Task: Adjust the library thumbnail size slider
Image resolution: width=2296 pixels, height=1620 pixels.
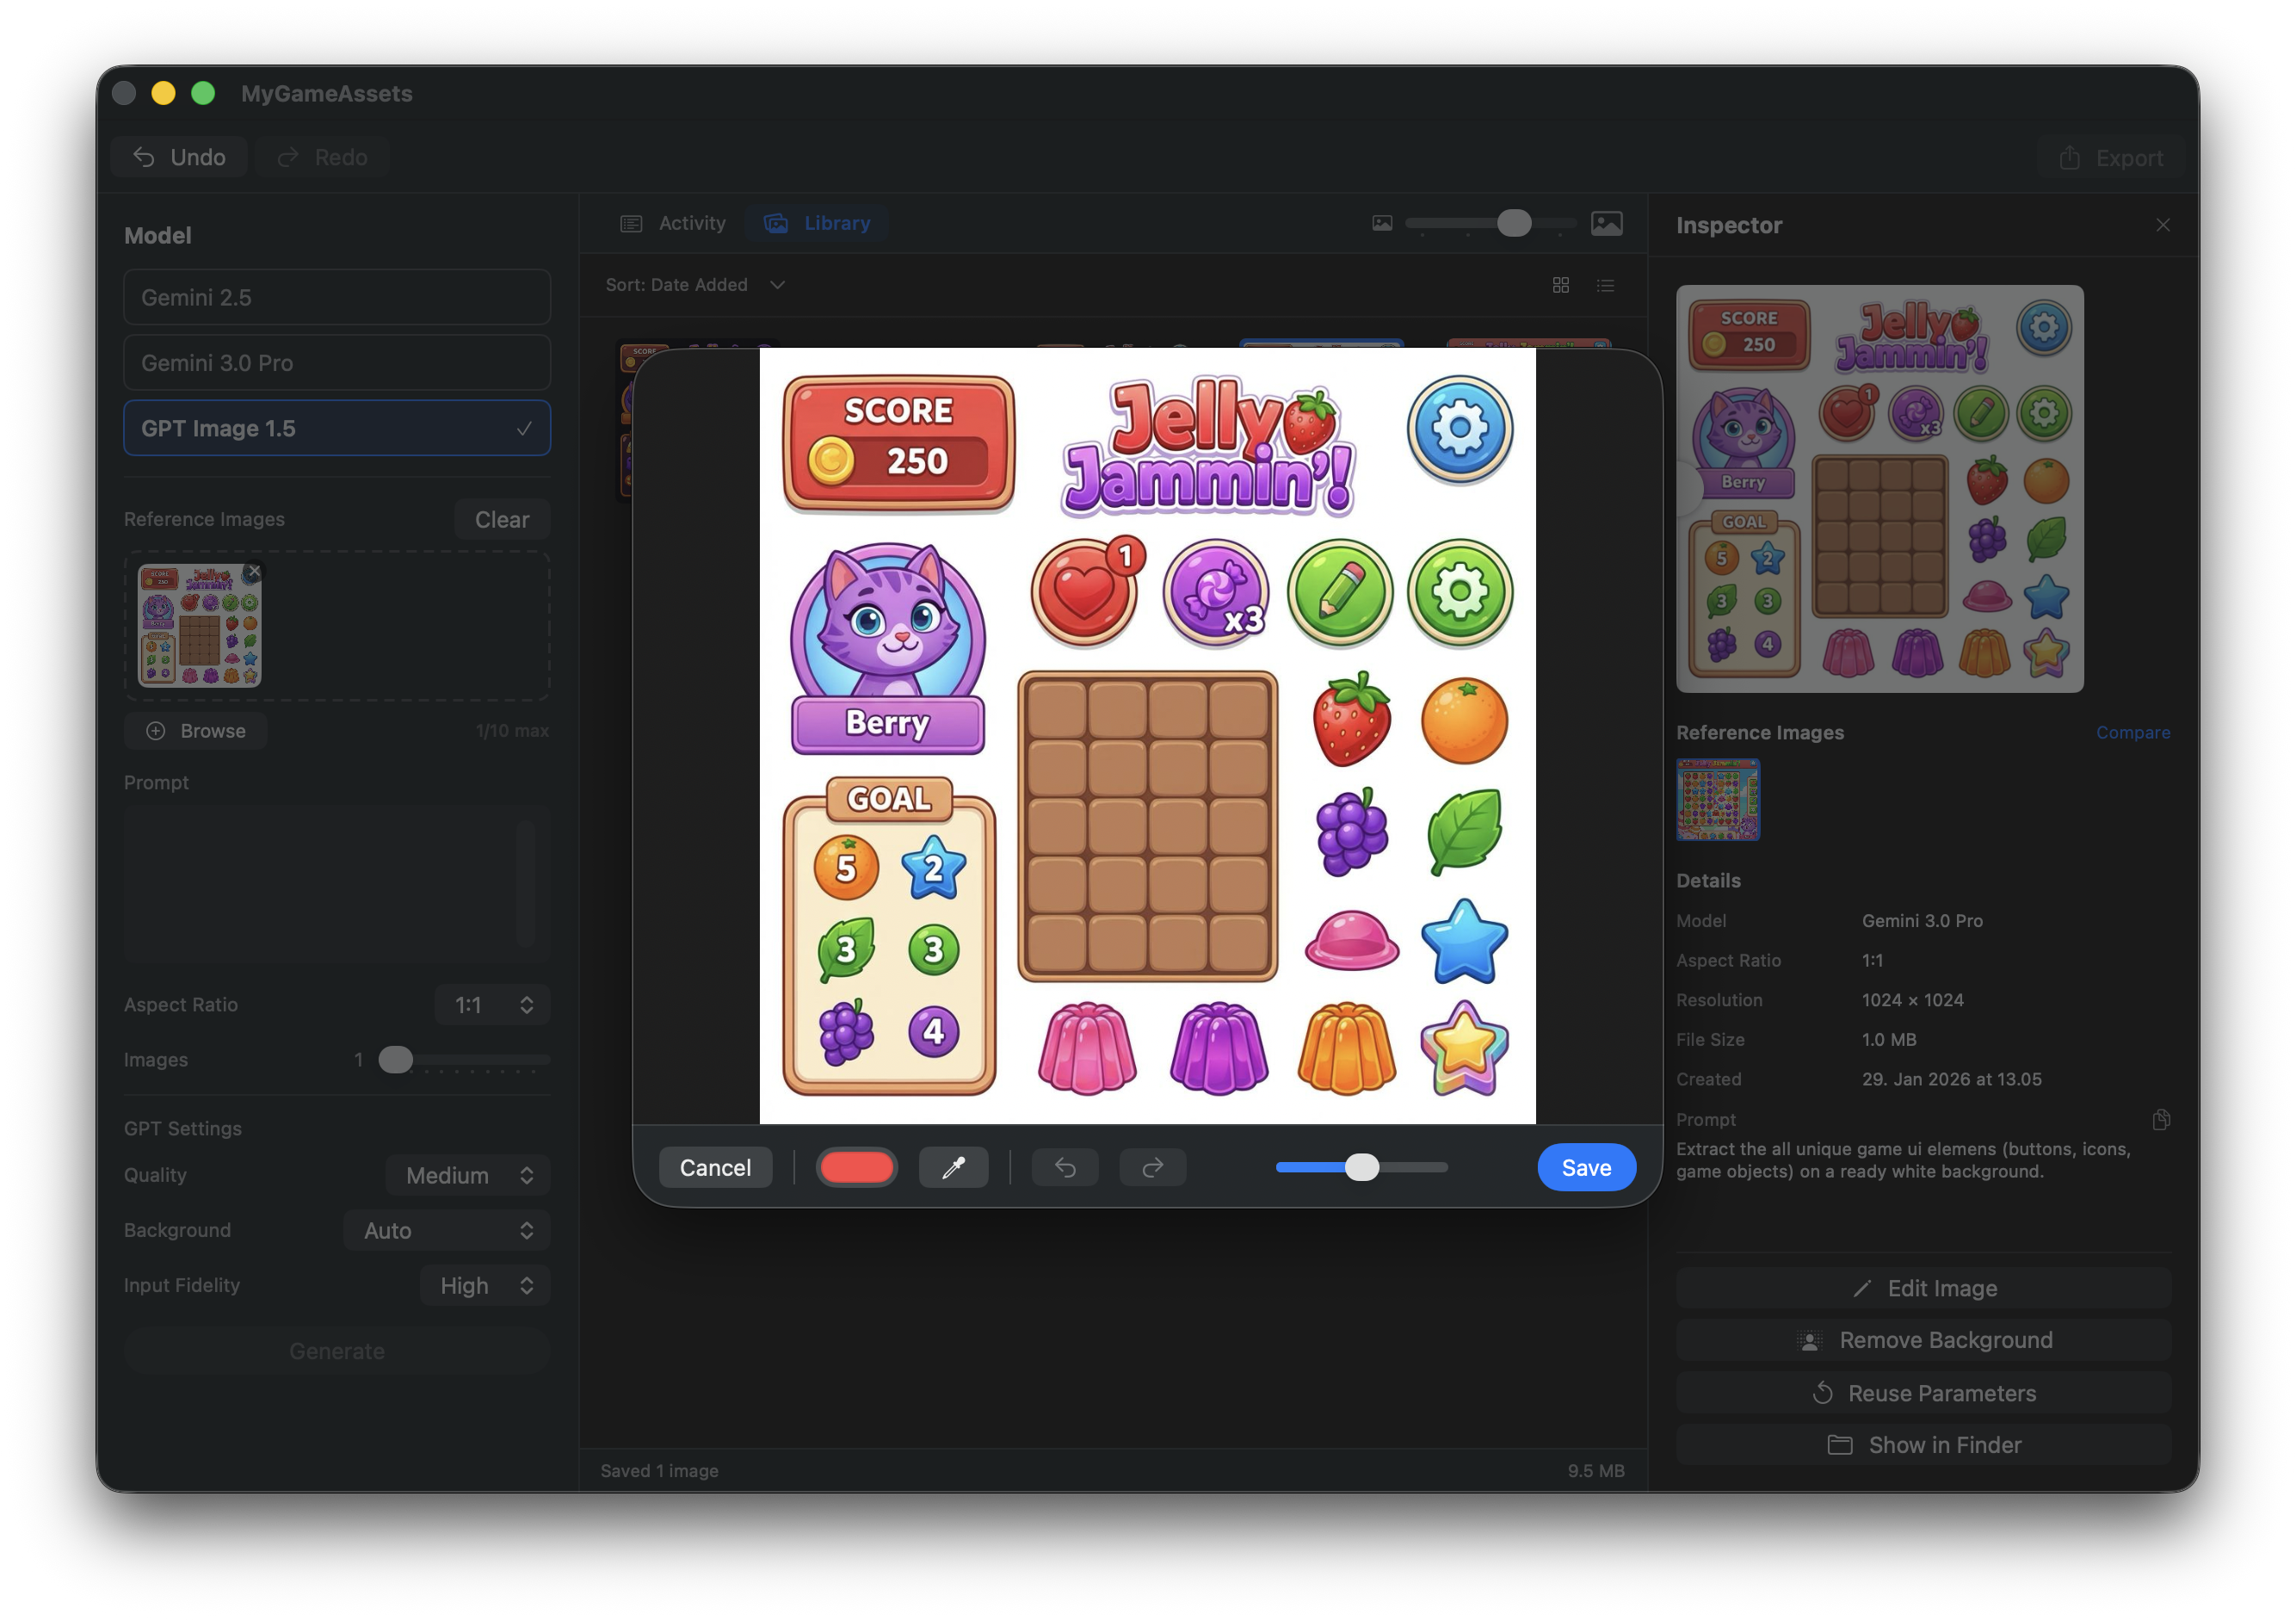Action: pyautogui.click(x=1491, y=223)
